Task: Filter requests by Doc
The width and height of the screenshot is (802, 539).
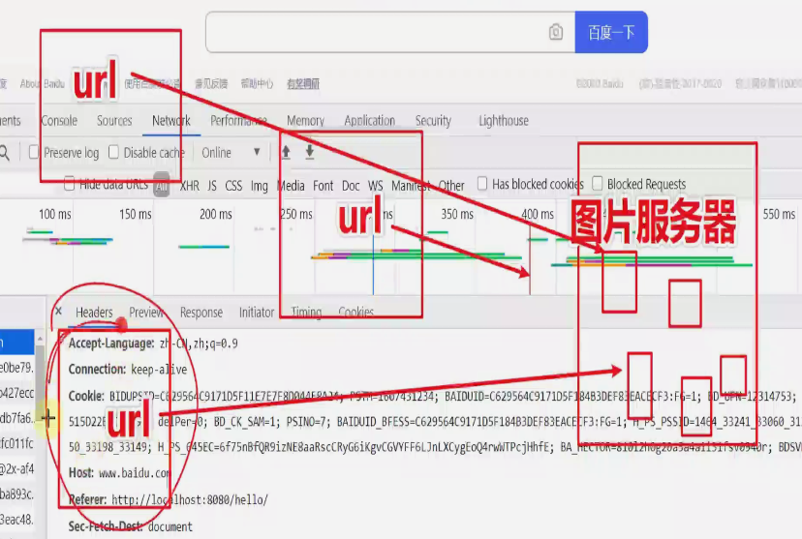Action: [351, 186]
